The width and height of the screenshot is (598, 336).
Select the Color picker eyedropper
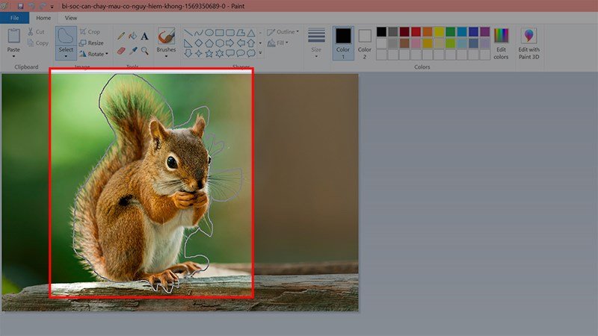pyautogui.click(x=132, y=50)
